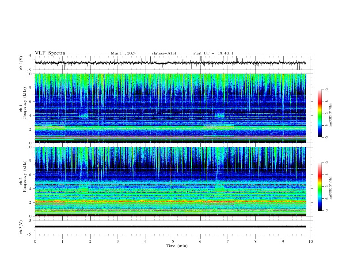Click time axis tick label '9'

(283, 241)
